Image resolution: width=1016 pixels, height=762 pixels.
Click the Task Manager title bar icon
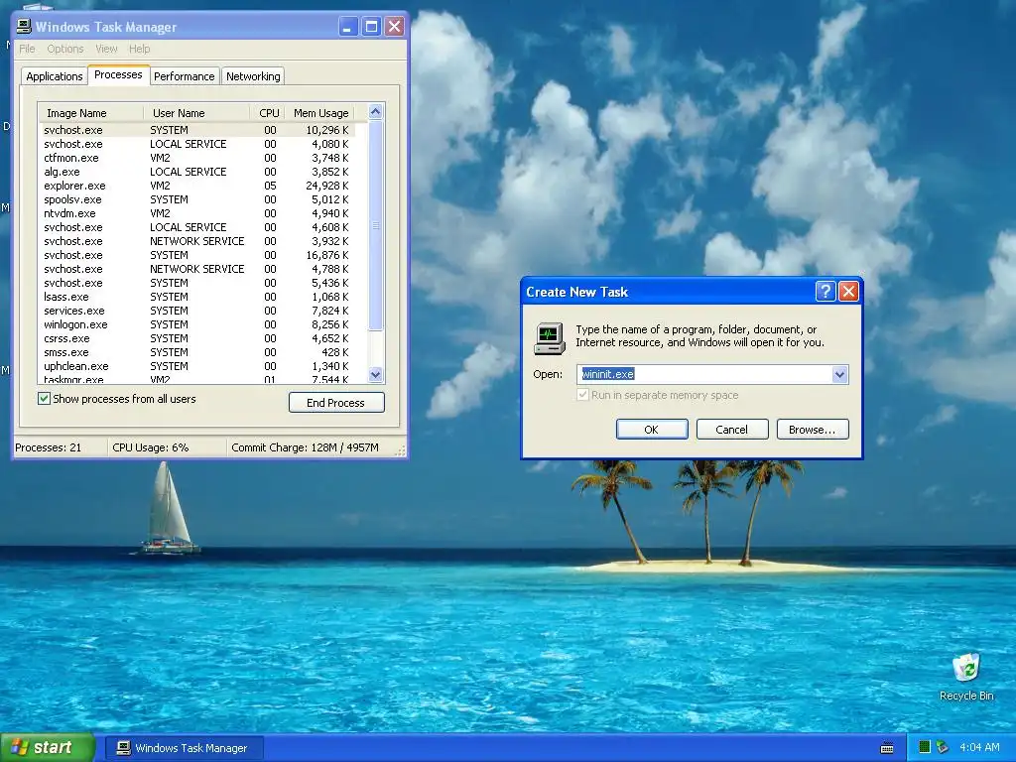[x=24, y=27]
